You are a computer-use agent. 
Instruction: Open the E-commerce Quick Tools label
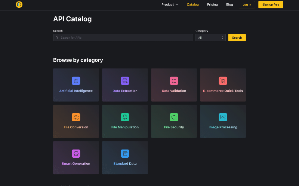click(223, 91)
